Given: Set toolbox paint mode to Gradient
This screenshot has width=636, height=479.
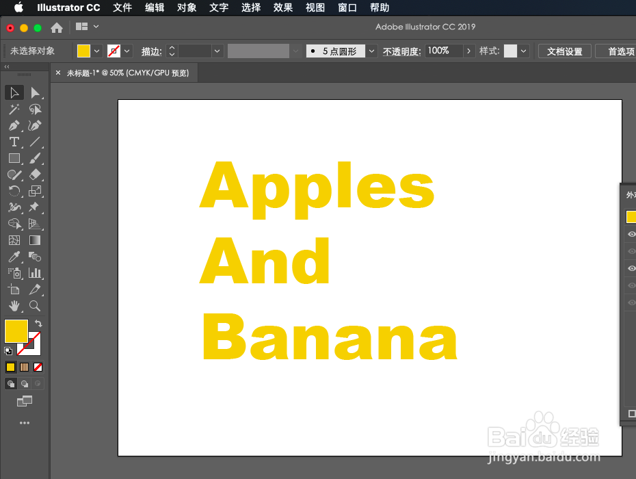Looking at the screenshot, I should tap(25, 367).
